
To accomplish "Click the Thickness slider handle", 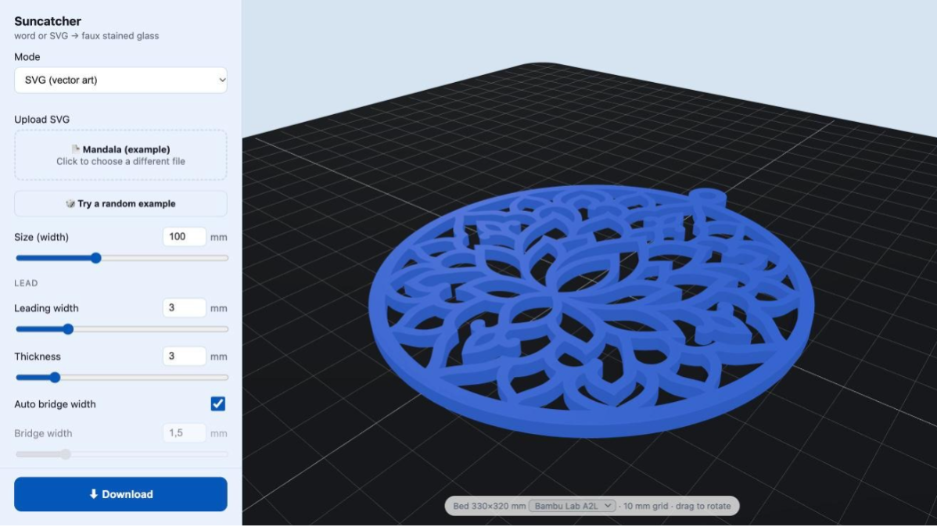I will click(55, 378).
